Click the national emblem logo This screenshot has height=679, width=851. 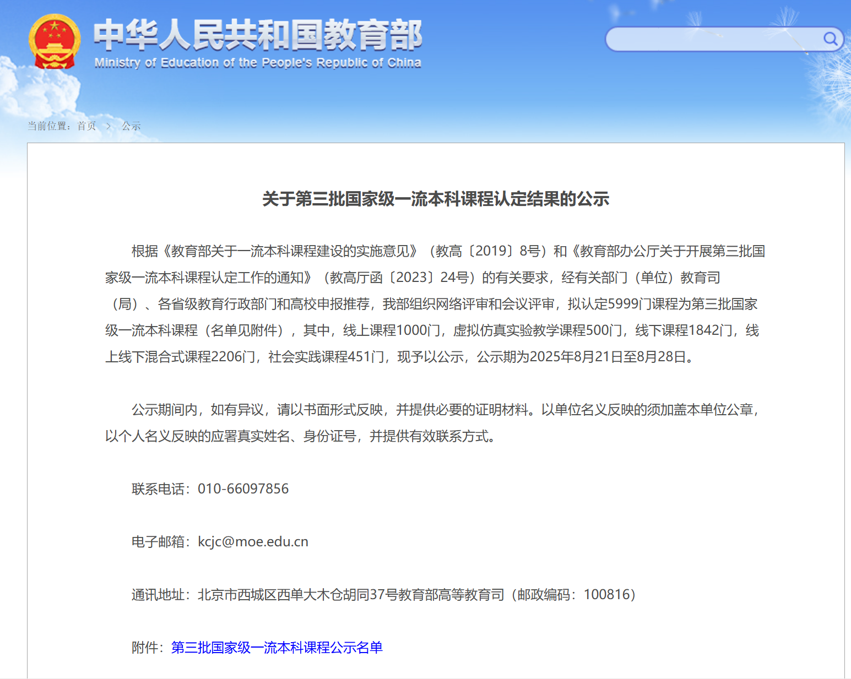coord(54,41)
